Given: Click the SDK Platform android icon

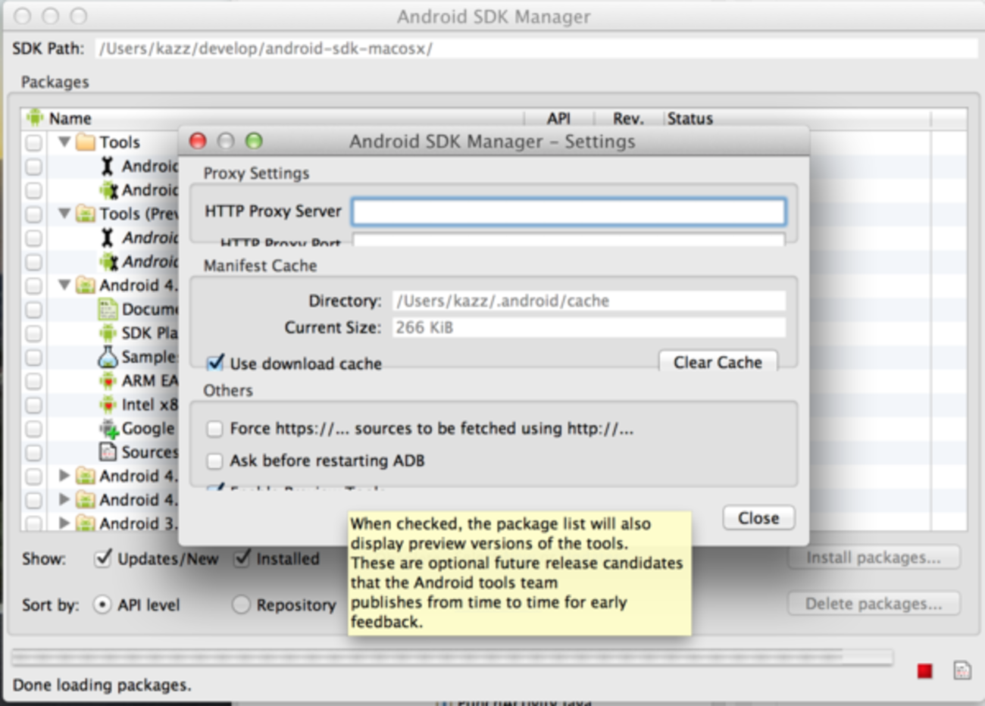Looking at the screenshot, I should 108,333.
